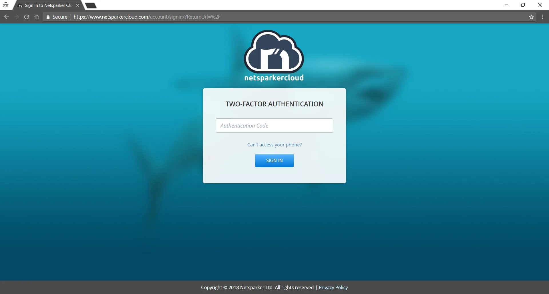Restore down the browser window

pos(523,5)
